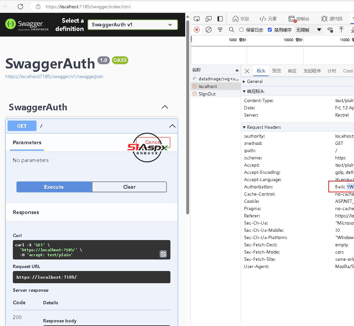Copy curl command to clipboard
Screen dimensions: 354x326
tap(163, 254)
